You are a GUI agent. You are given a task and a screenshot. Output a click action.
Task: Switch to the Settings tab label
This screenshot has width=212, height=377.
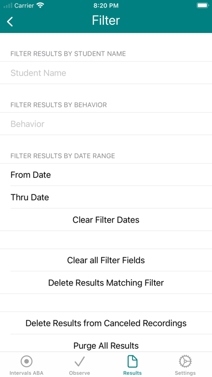point(185,373)
